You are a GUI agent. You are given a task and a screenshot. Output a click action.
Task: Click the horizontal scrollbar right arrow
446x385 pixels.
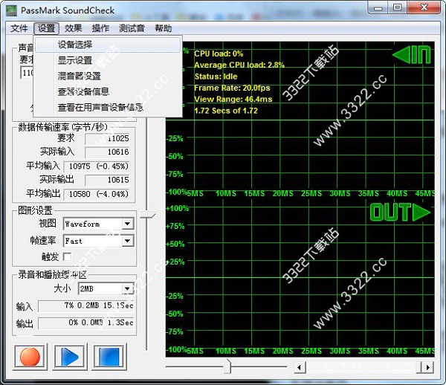pos(429,367)
